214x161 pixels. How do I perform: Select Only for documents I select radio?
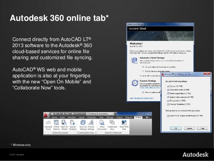point(143,71)
